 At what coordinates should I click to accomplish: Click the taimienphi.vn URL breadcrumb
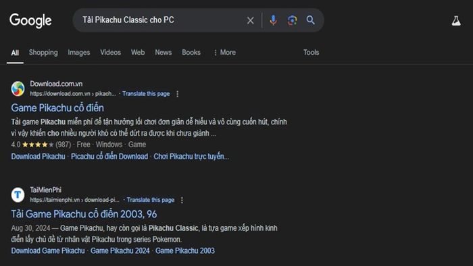74,200
